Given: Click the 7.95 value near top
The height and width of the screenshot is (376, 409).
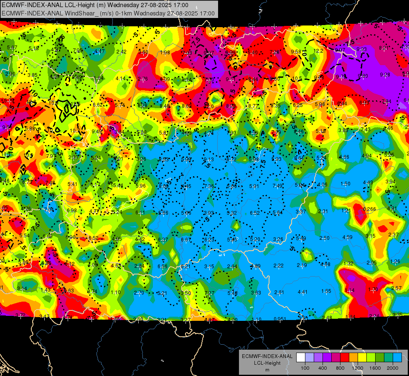Looking at the screenshot, I should 77,51.
